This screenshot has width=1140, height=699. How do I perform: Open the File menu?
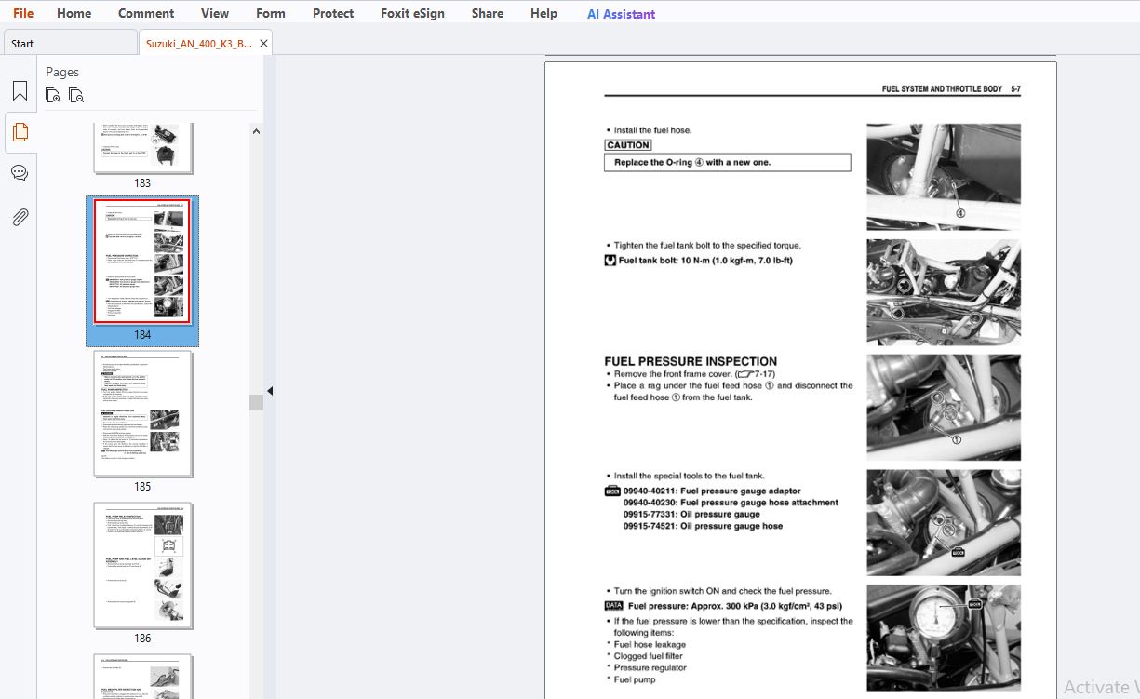pos(23,13)
